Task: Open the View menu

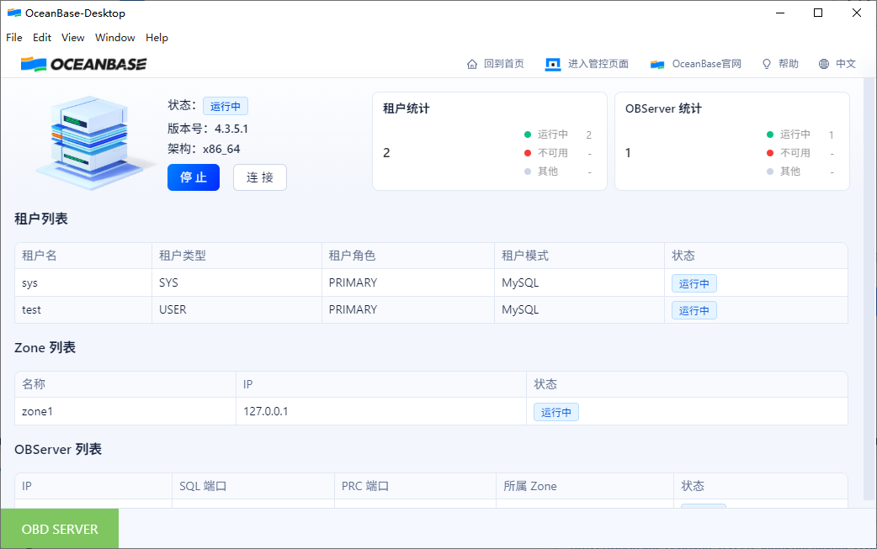Action: (x=73, y=38)
